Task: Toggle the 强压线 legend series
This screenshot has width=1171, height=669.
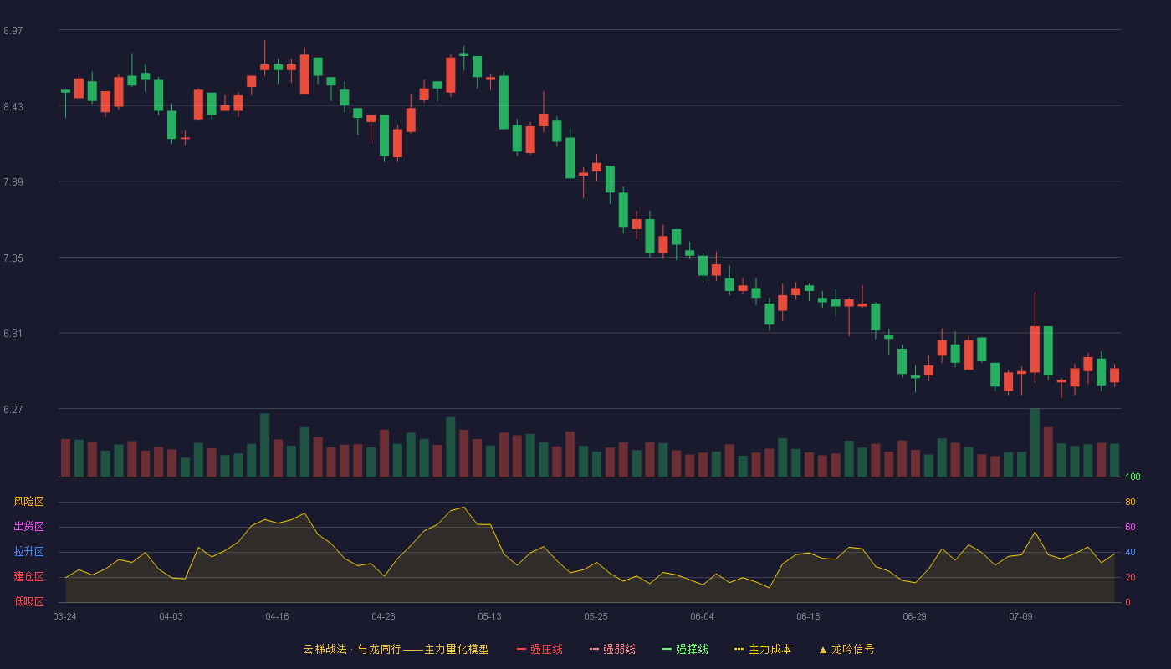Action: [539, 649]
